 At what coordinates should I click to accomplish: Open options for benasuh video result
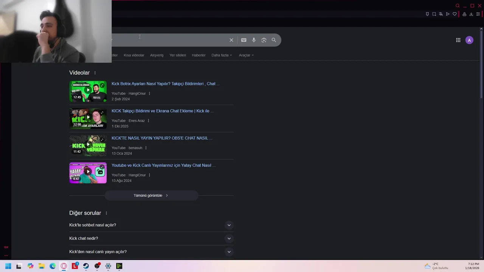pos(146,148)
